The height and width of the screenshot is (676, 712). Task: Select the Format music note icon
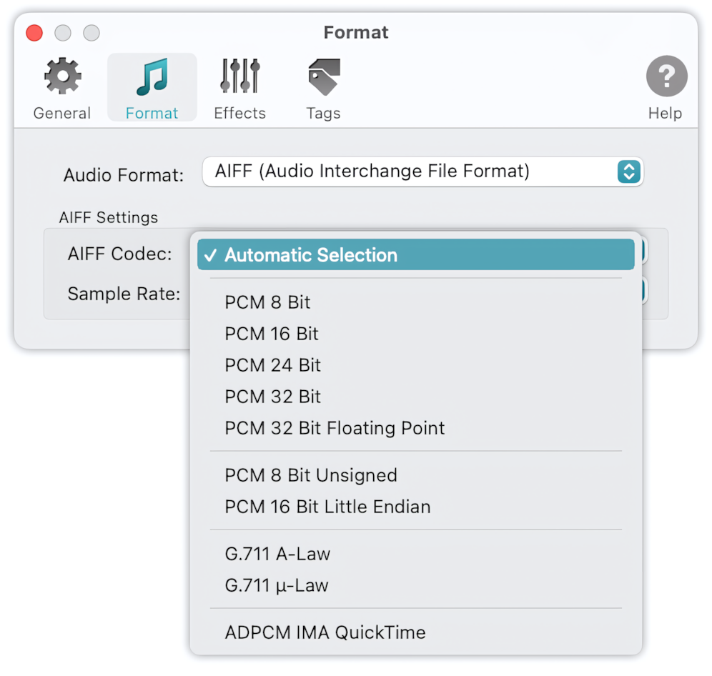[x=152, y=76]
